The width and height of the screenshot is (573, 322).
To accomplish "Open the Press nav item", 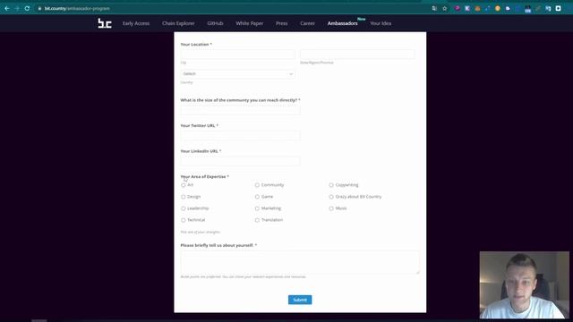I will coord(281,23).
